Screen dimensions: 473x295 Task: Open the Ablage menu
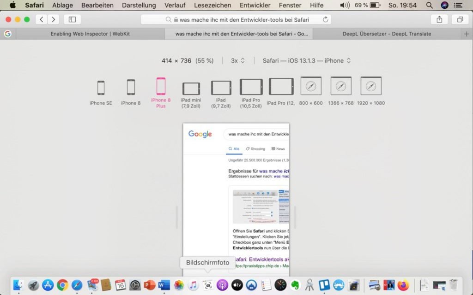click(x=62, y=5)
